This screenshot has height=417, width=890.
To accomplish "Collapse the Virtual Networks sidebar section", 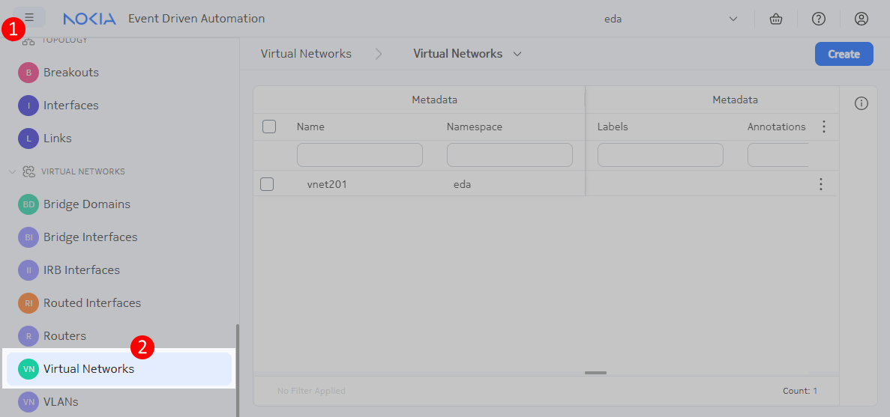I will click(12, 171).
